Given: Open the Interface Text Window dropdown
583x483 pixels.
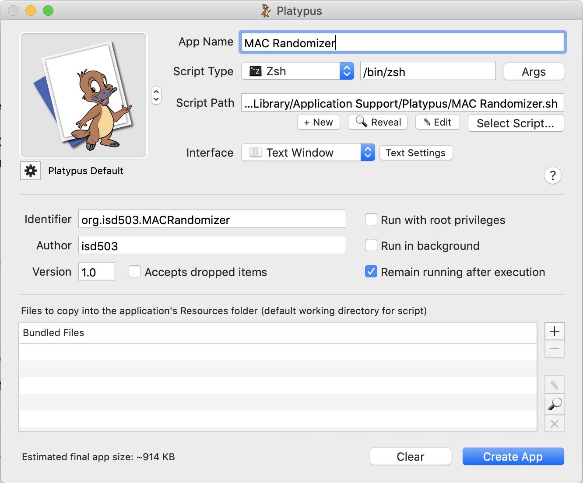Looking at the screenshot, I should pyautogui.click(x=308, y=153).
